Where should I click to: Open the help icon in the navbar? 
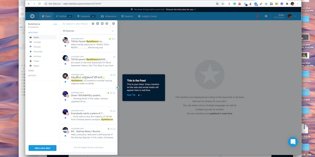266,16
